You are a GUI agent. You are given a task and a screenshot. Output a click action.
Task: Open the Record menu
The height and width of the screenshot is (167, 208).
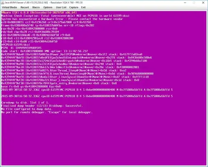pos(25,7)
